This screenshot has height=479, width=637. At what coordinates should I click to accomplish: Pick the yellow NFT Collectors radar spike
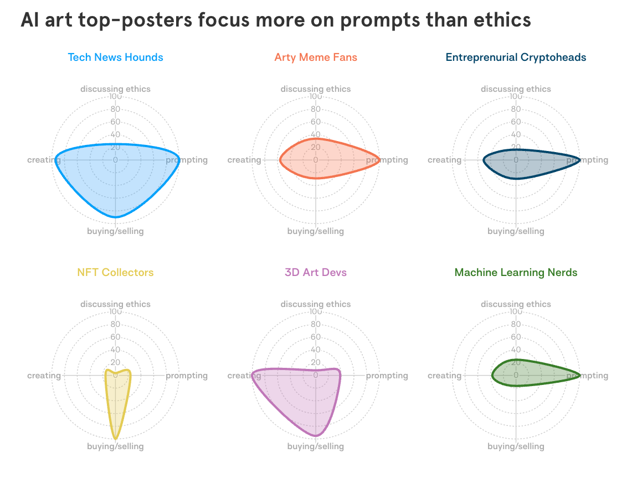coord(116,404)
